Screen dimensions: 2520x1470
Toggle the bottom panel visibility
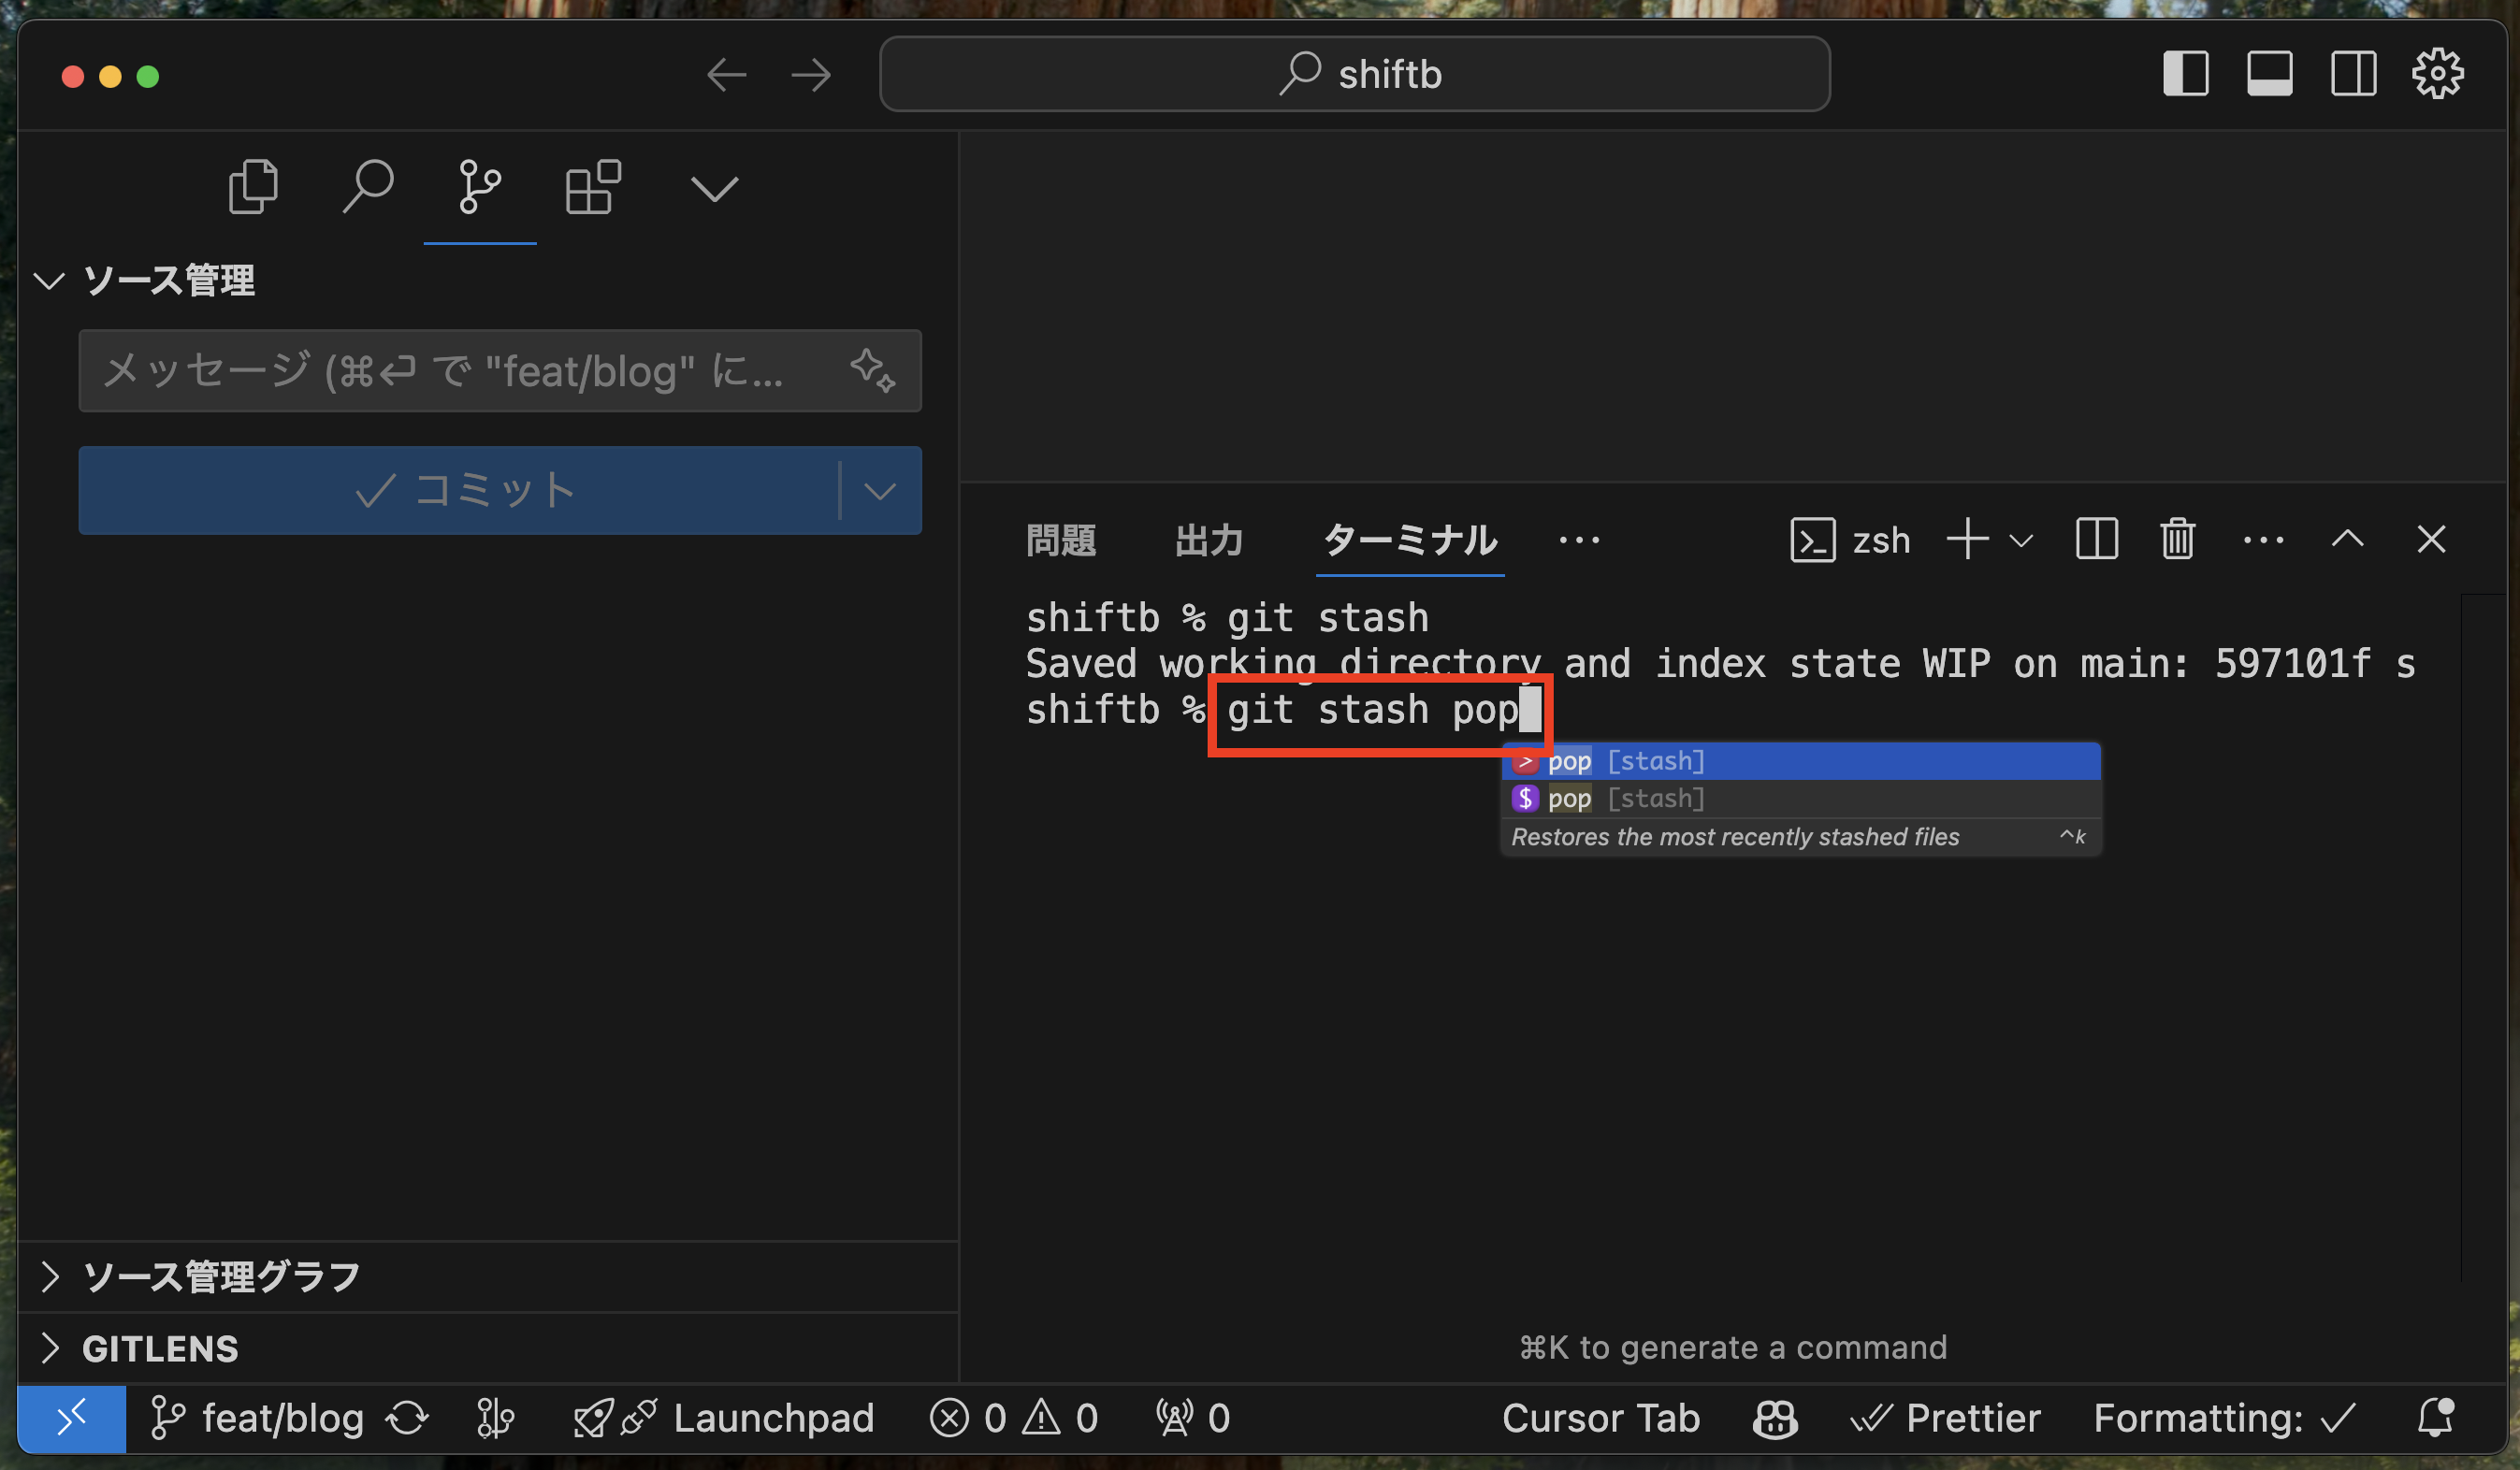[x=2269, y=74]
